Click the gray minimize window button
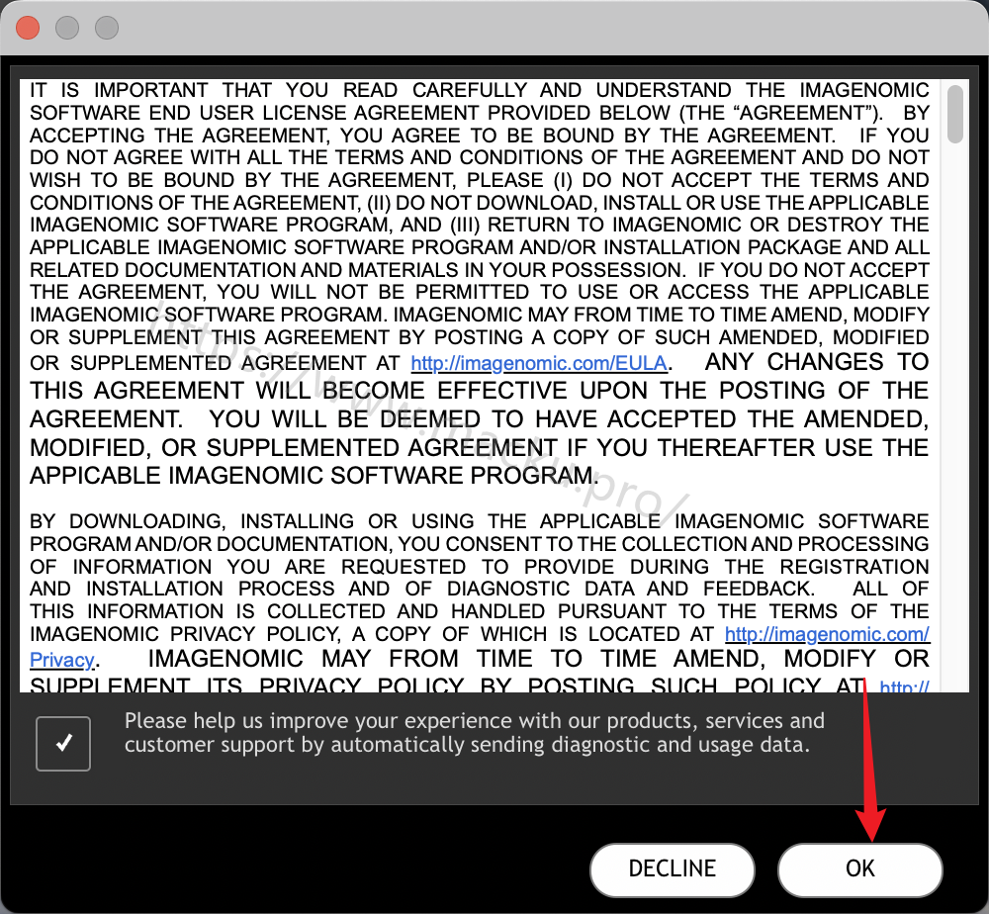 click(67, 28)
